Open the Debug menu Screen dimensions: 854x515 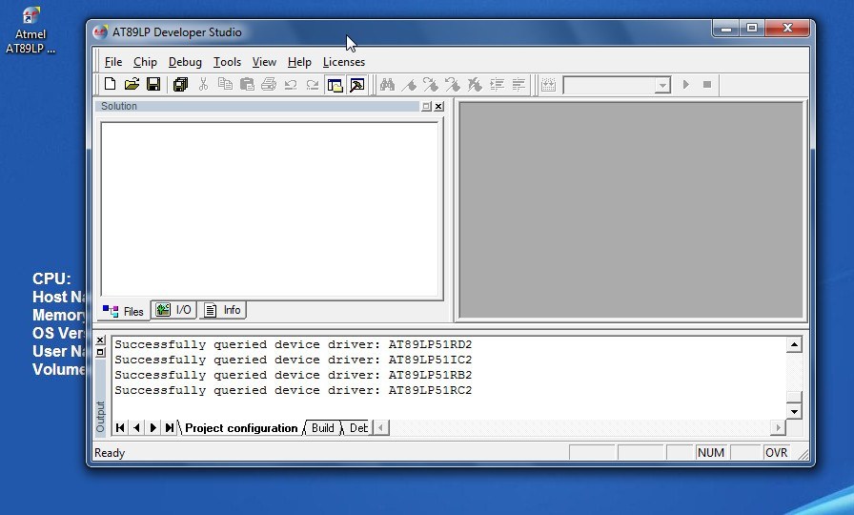[x=185, y=62]
